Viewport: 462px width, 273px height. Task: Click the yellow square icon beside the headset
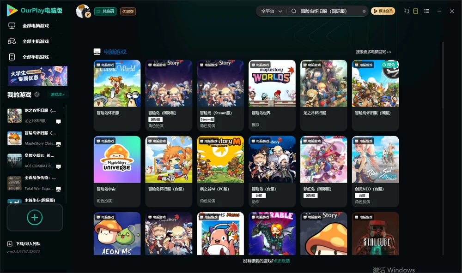click(416, 11)
